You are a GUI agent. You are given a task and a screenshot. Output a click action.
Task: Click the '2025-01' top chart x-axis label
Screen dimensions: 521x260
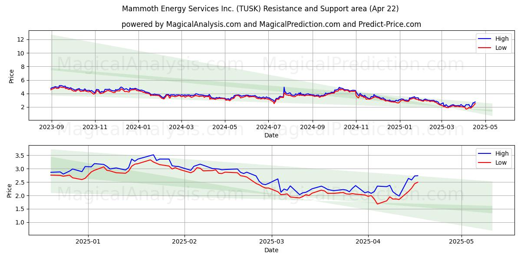click(399, 127)
